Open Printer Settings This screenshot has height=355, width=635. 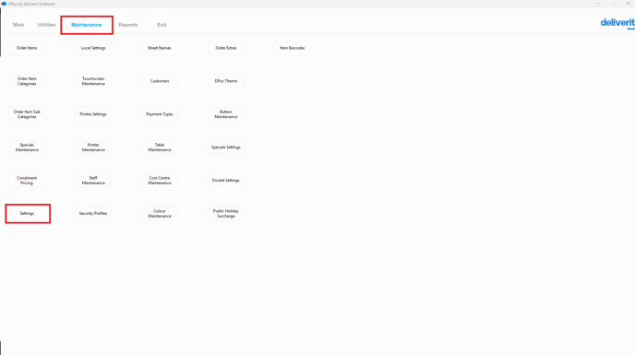click(93, 114)
